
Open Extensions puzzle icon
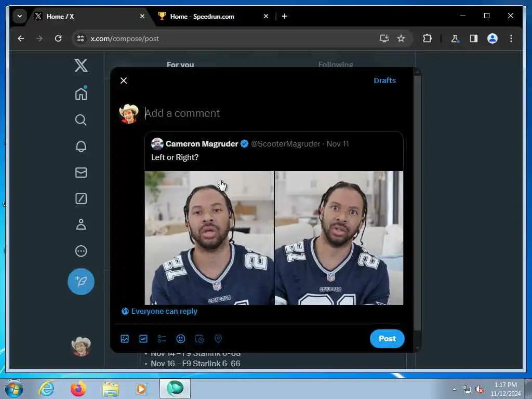click(x=427, y=38)
